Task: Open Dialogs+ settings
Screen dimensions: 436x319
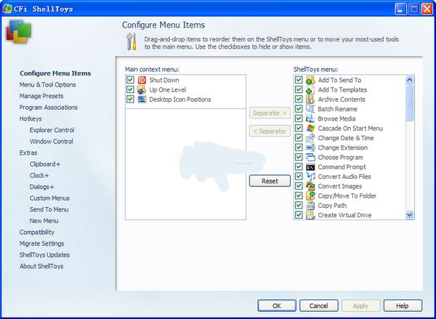Action: click(x=41, y=187)
